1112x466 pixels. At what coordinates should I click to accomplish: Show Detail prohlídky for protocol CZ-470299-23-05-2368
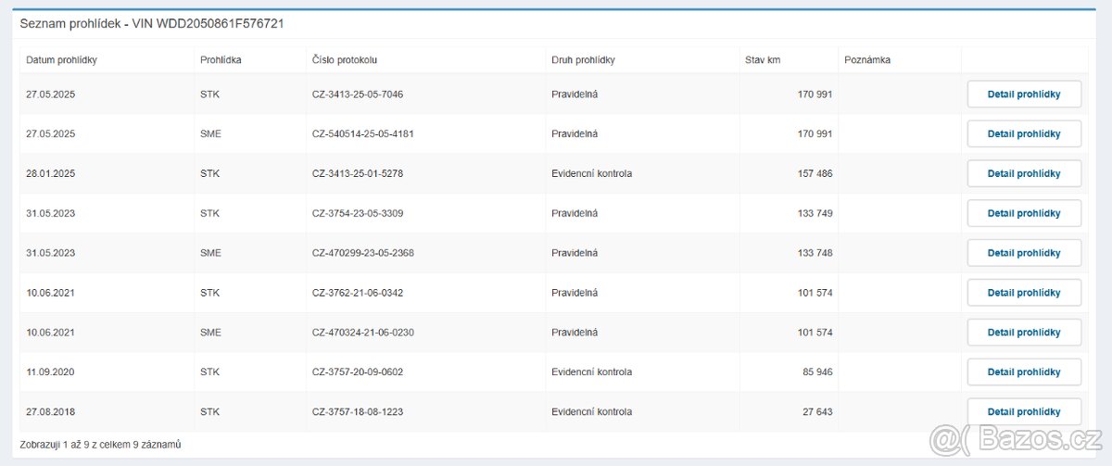[1024, 253]
